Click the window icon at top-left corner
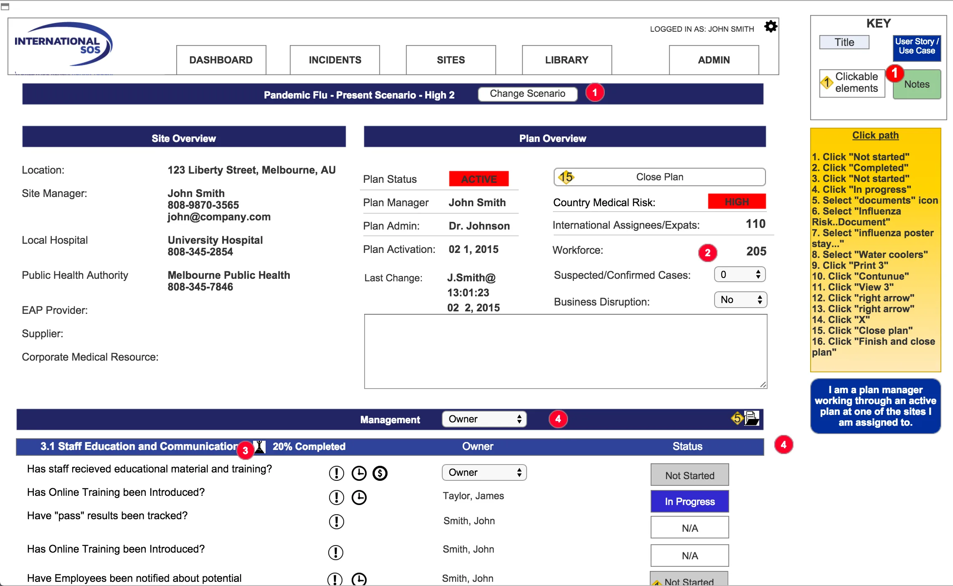The image size is (953, 586). coord(5,7)
